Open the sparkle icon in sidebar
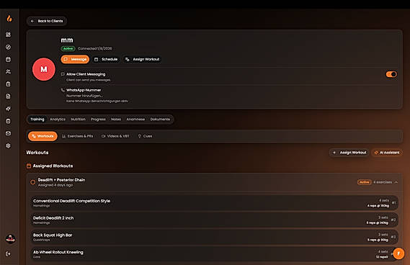This screenshot has width=410, height=265. click(x=9, y=109)
